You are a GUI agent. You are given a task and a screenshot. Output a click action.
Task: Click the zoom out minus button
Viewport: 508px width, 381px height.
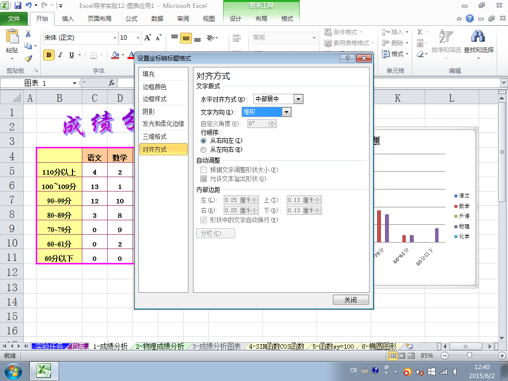point(444,356)
